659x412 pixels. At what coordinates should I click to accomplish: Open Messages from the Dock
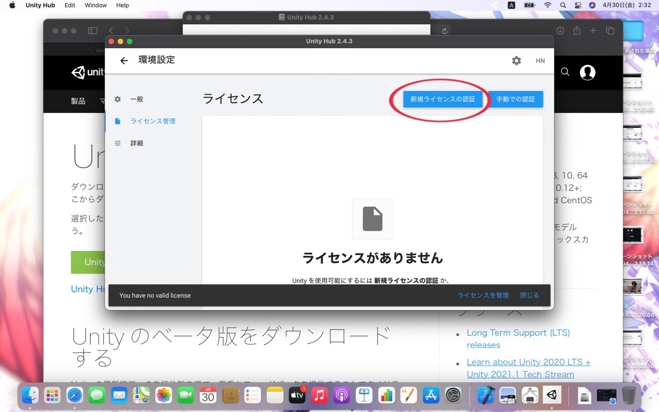tap(97, 395)
